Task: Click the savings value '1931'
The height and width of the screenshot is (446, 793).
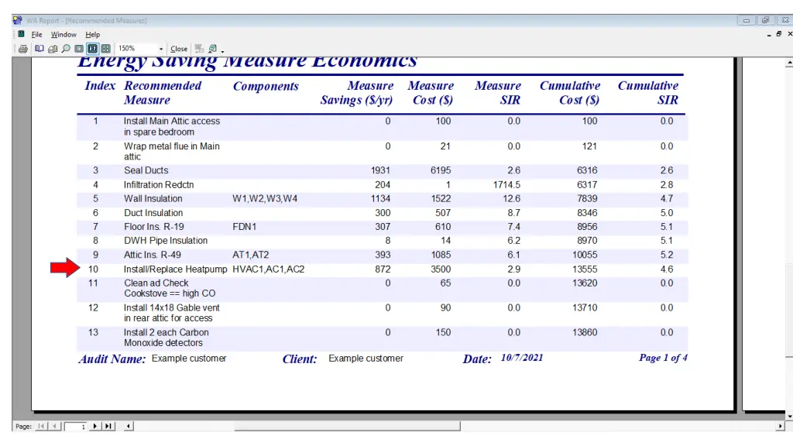Action: [x=380, y=170]
